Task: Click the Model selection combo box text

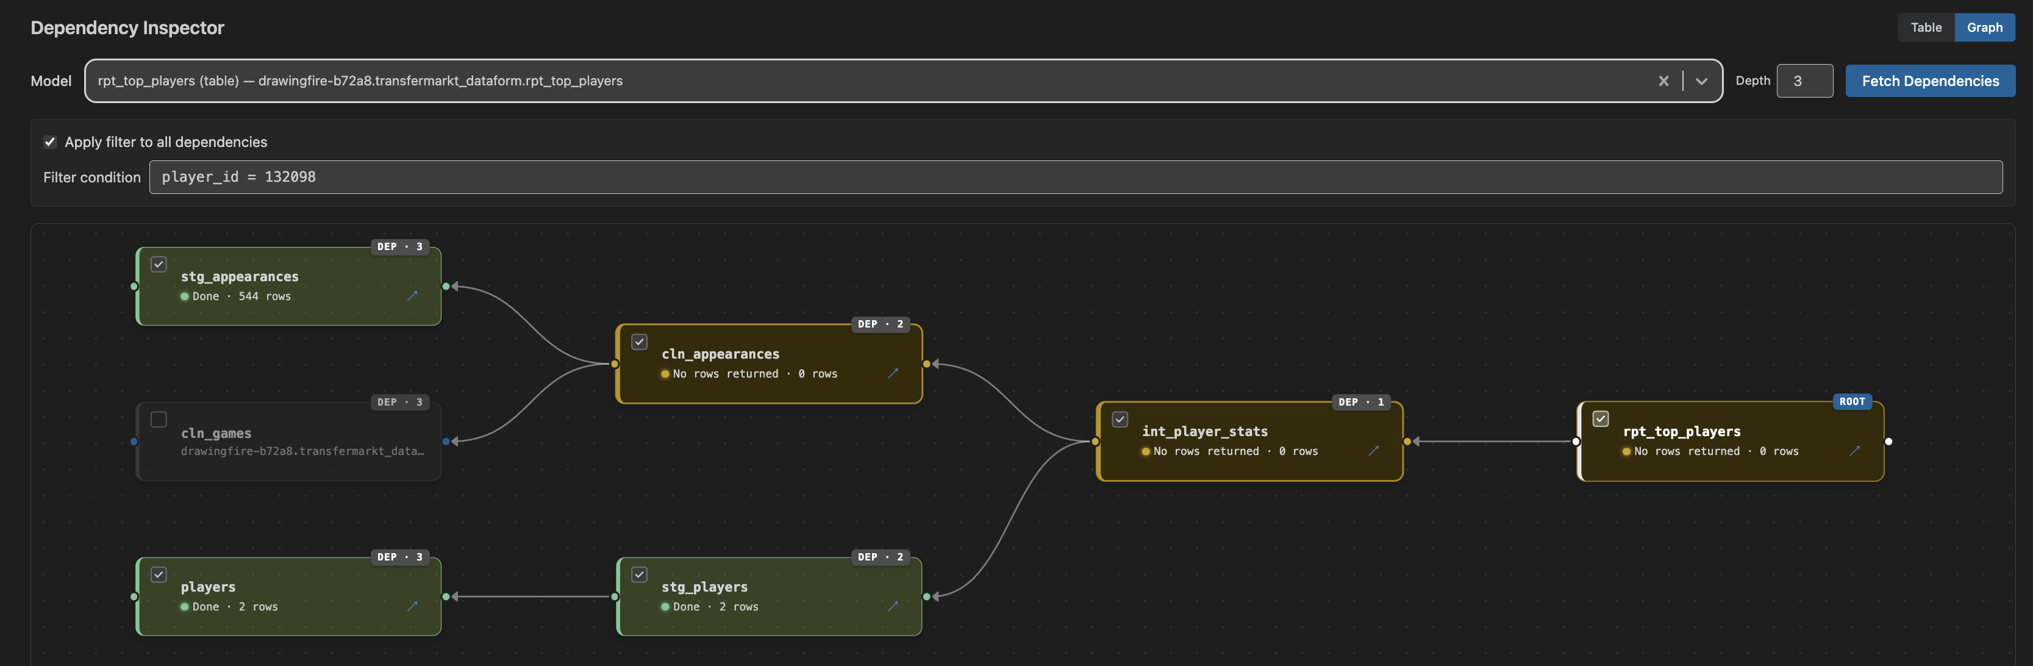Action: (360, 81)
